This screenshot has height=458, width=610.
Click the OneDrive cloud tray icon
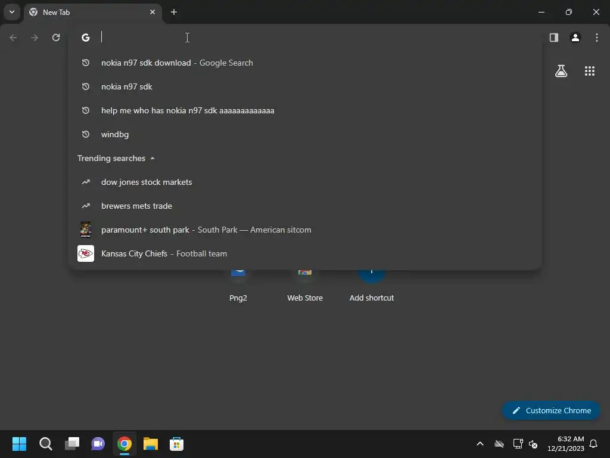click(x=499, y=444)
